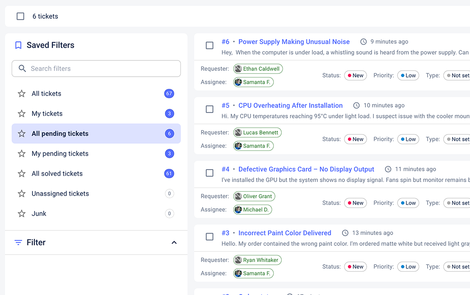Click the star icon next to Junk
This screenshot has height=295, width=470.
[22, 214]
